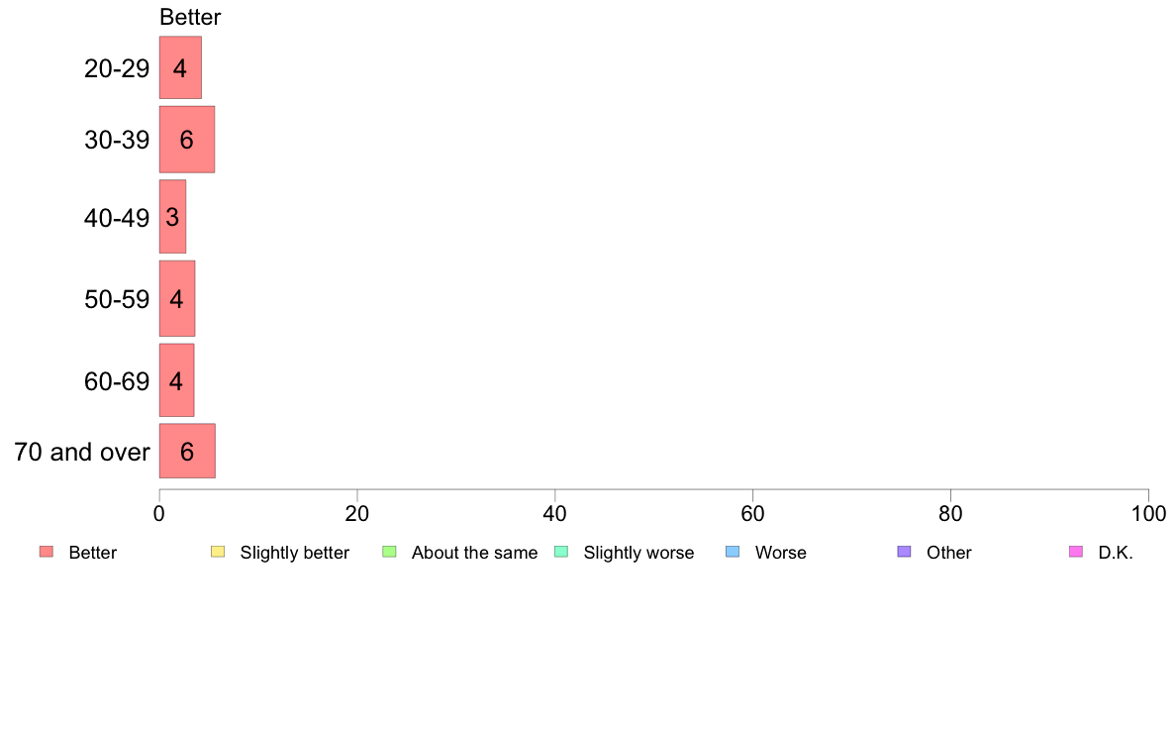Click the About the same legend text

point(475,553)
